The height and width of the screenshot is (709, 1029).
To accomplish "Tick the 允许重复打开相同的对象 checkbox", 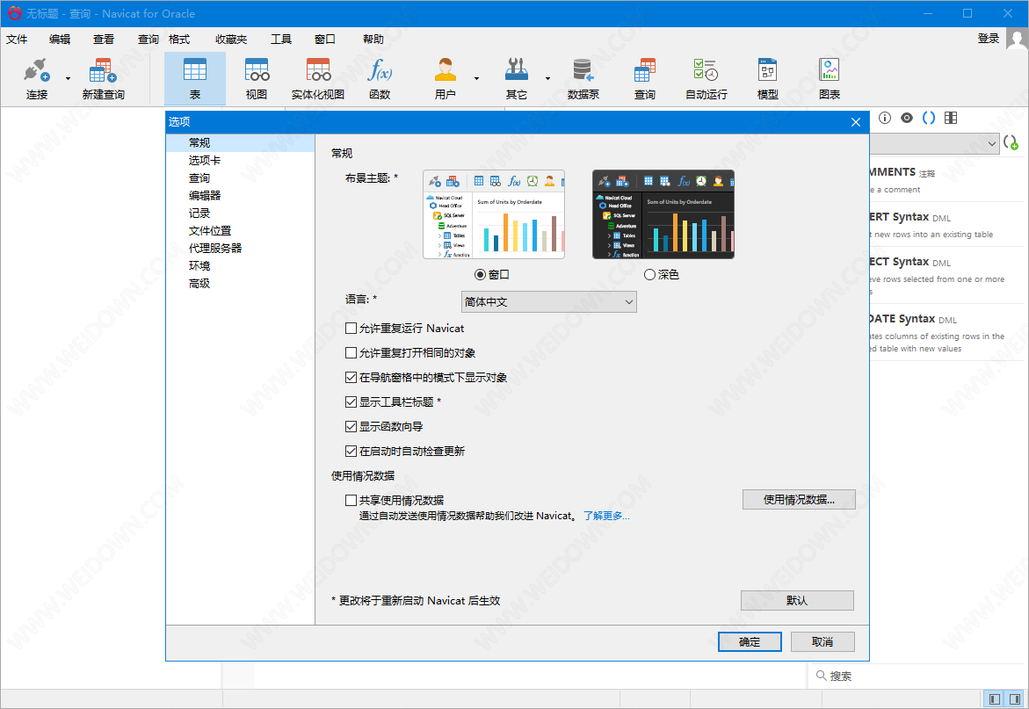I will (x=351, y=353).
